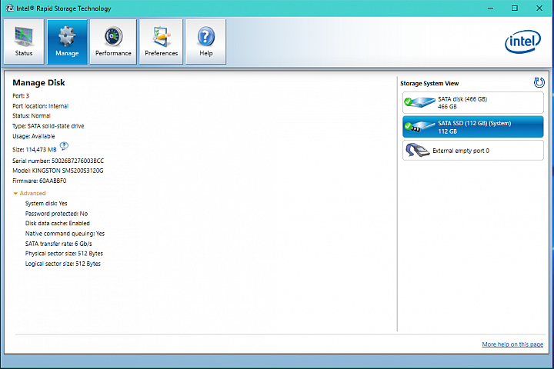Switch to the Performance tab
The image size is (554, 369).
point(113,42)
